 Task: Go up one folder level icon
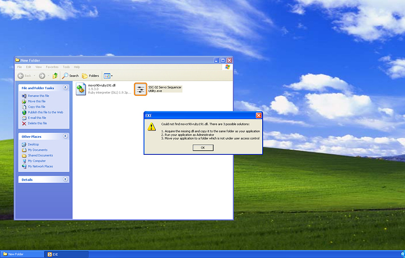pyautogui.click(x=55, y=76)
